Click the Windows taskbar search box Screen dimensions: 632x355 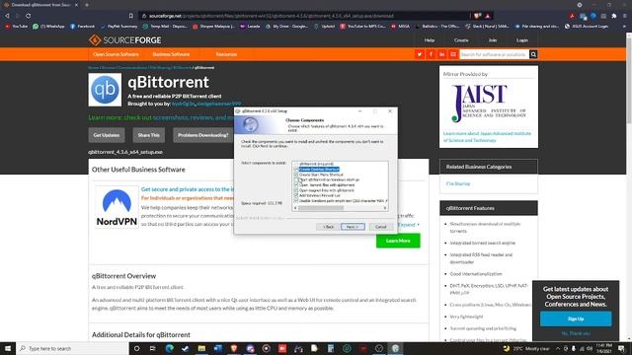(x=72, y=348)
